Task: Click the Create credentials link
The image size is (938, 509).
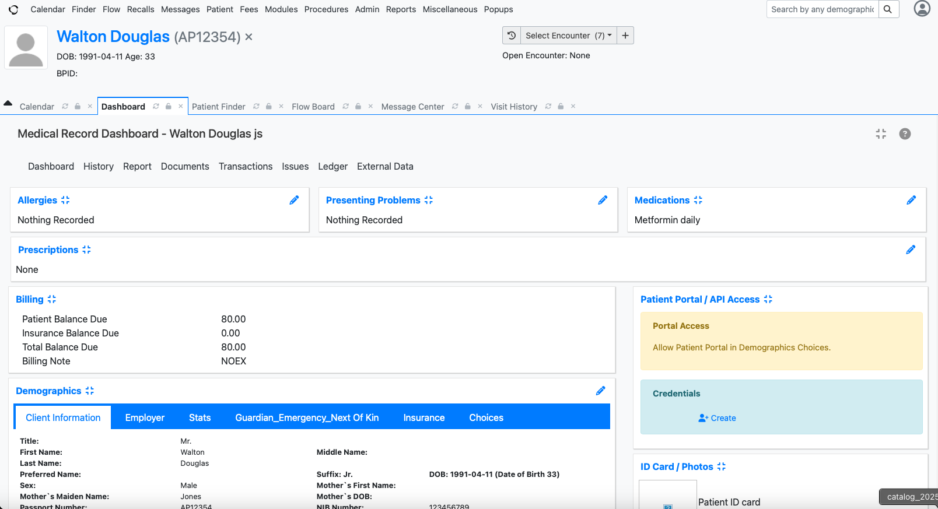Action: click(x=717, y=418)
